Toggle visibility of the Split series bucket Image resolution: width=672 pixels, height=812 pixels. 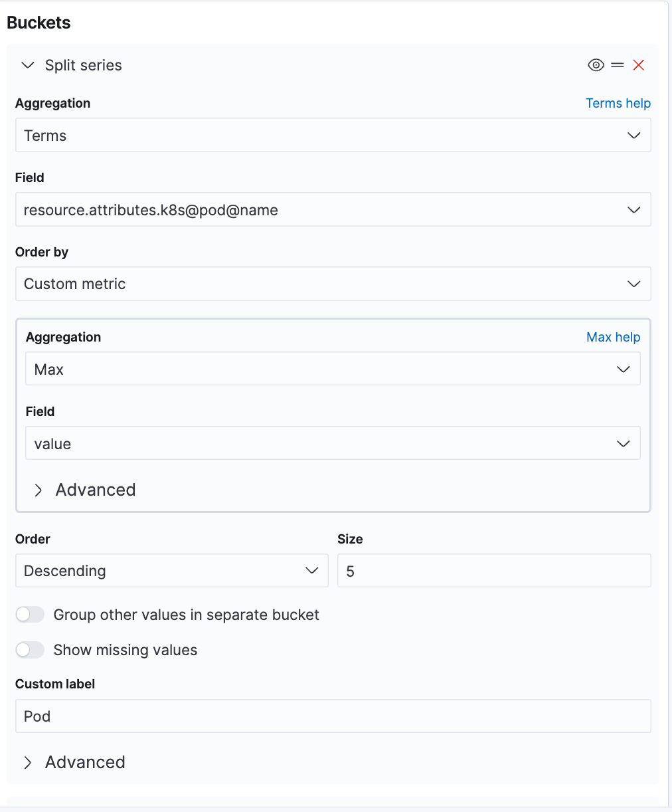[x=595, y=64]
